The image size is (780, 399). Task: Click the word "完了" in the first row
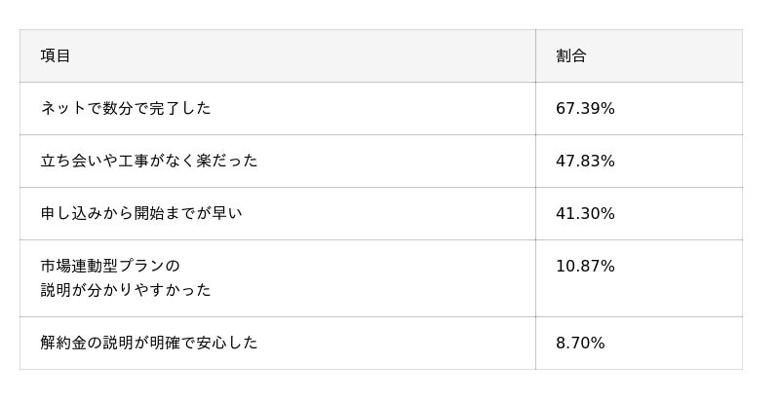[x=166, y=108]
